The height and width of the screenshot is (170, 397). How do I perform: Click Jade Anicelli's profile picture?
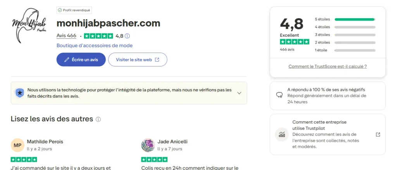(x=148, y=145)
